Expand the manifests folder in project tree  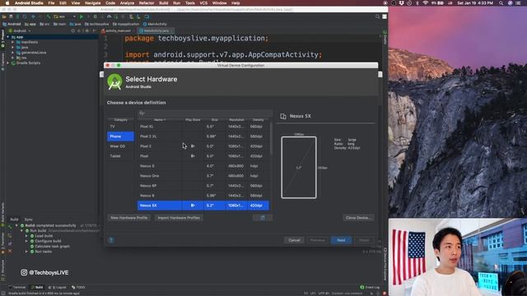click(x=13, y=42)
